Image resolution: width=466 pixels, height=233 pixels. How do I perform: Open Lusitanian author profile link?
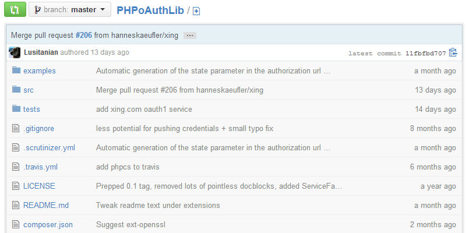[41, 52]
